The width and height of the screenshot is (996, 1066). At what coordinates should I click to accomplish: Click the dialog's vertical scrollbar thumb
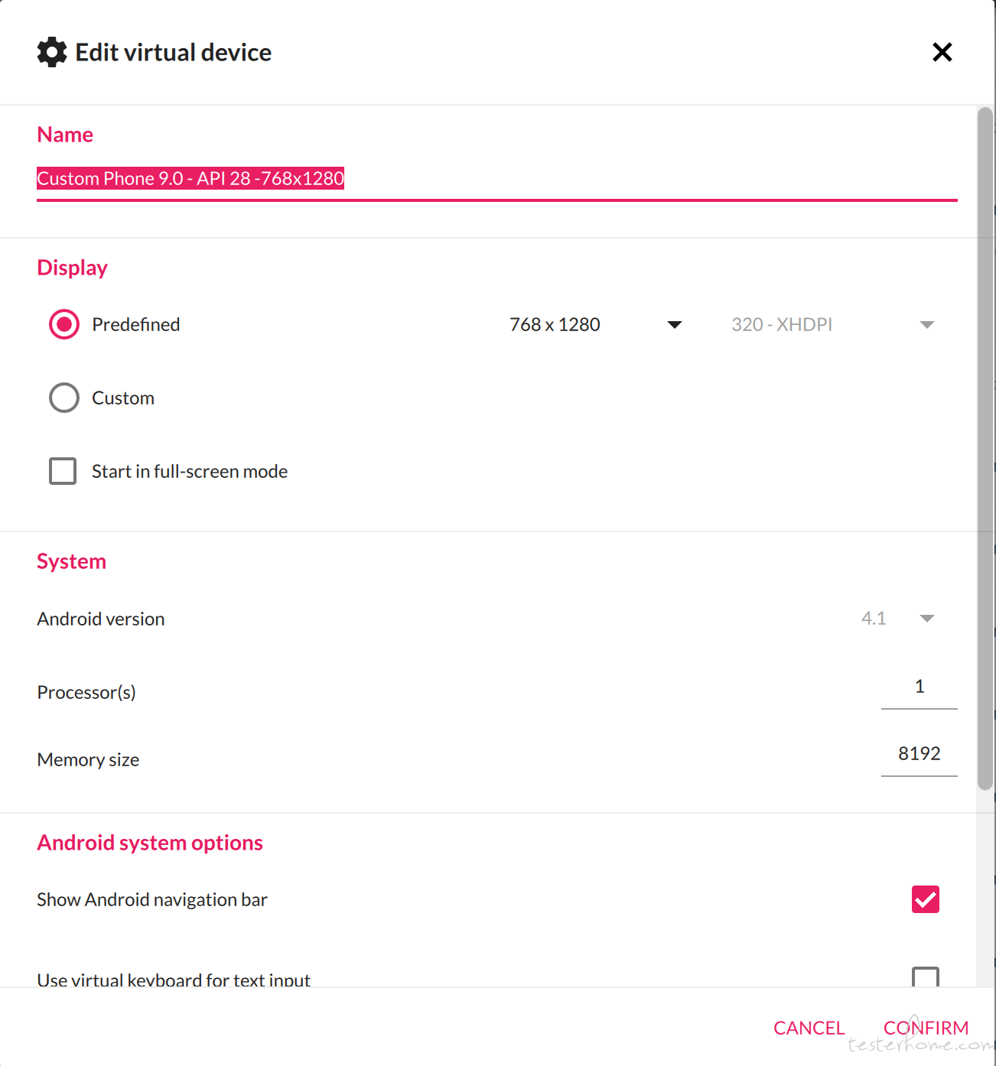(x=985, y=448)
